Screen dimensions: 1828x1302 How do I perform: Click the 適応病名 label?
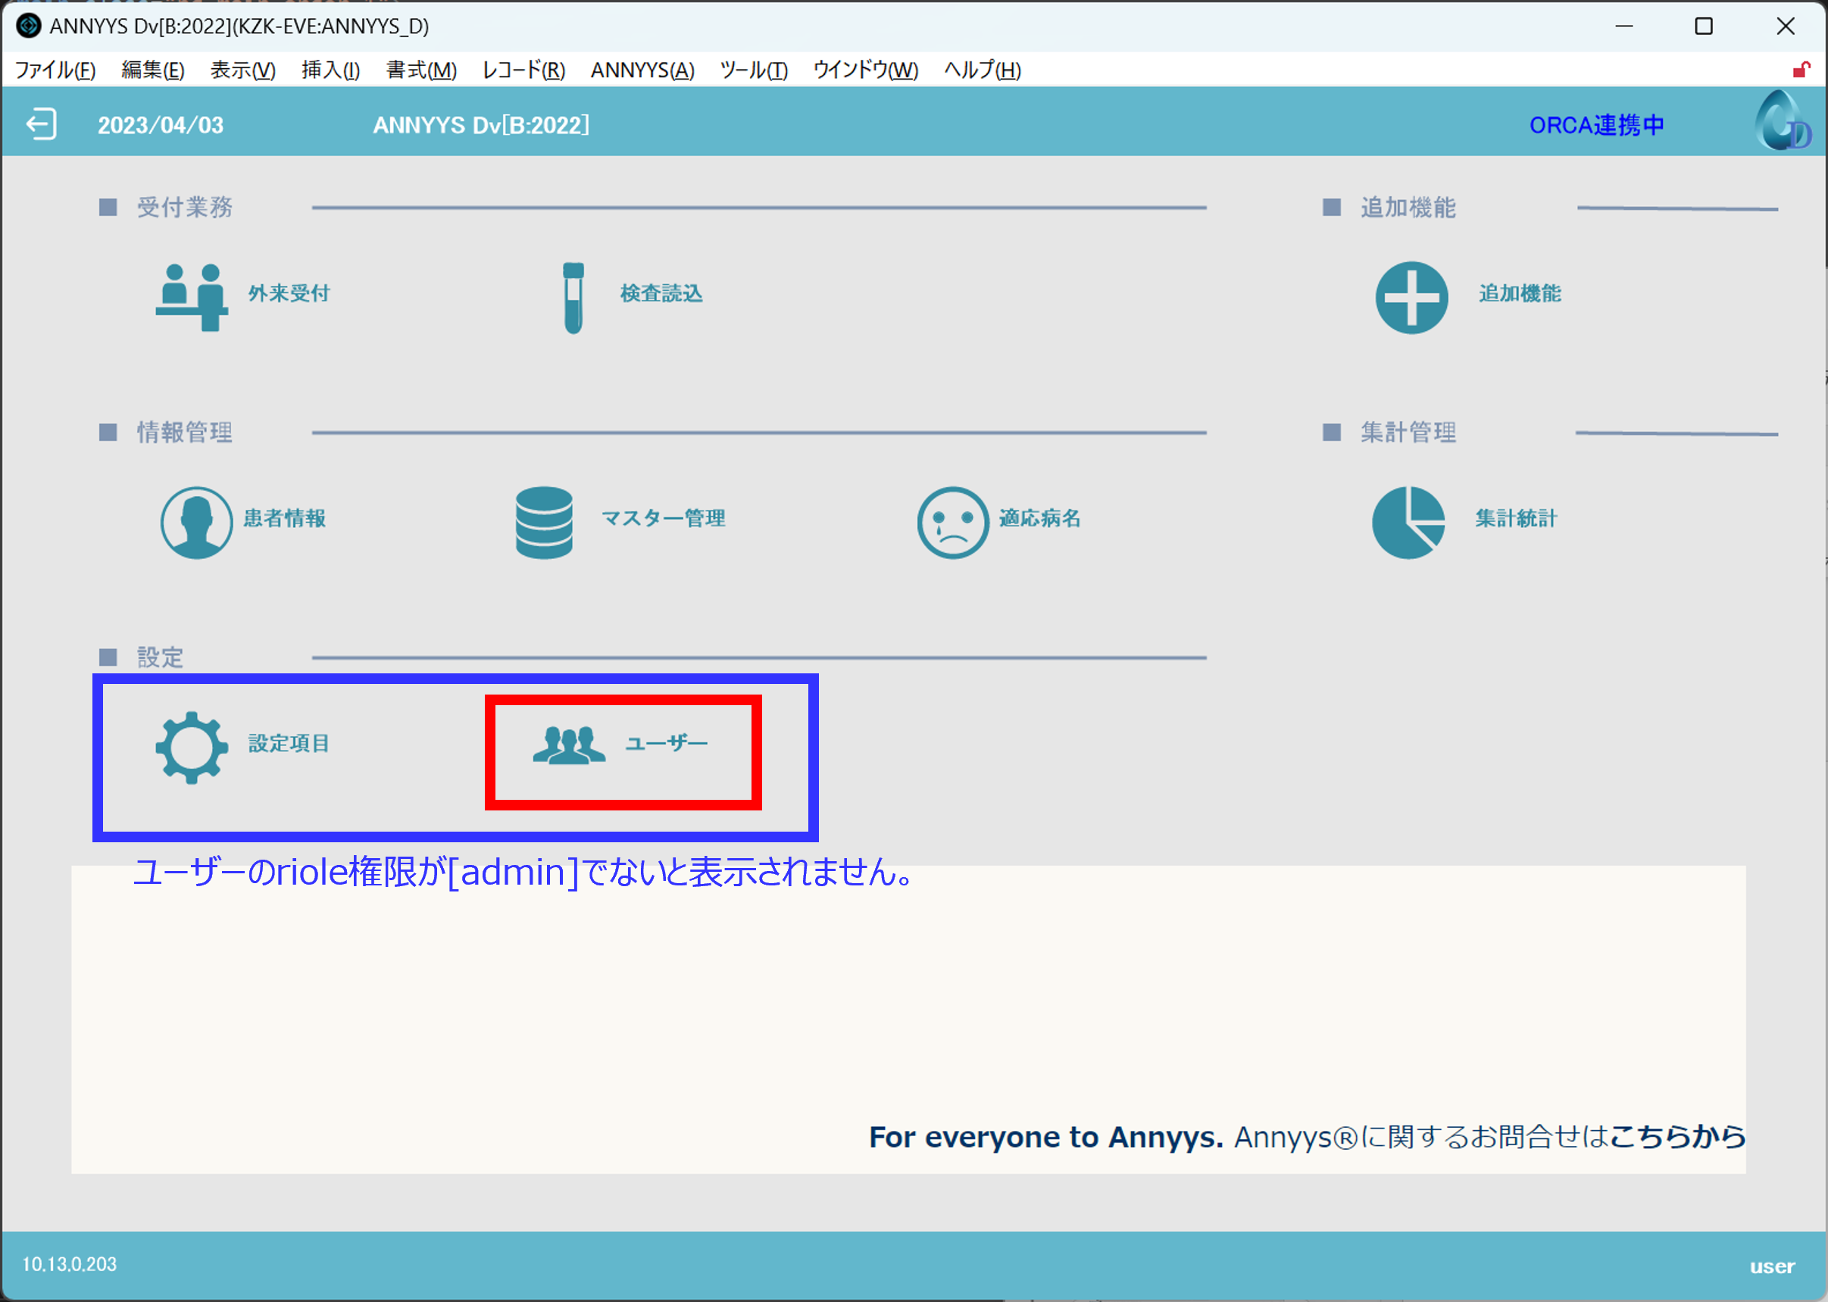1039,518
